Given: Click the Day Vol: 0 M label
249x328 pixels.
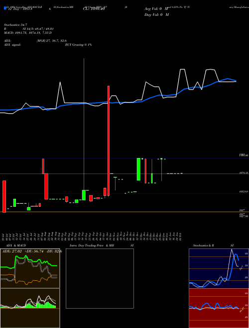Looking at the screenshot, I should tap(156, 15).
